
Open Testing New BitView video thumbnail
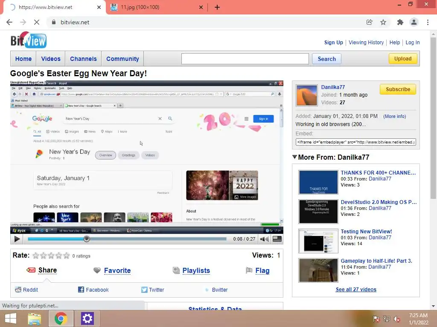tap(318, 241)
